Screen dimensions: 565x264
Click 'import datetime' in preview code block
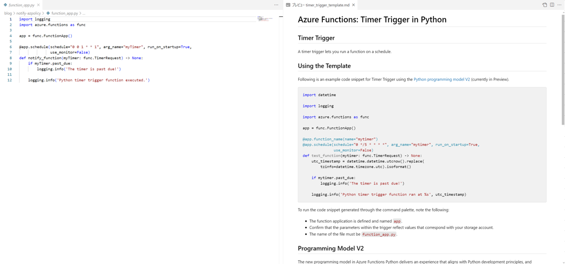[x=318, y=95]
